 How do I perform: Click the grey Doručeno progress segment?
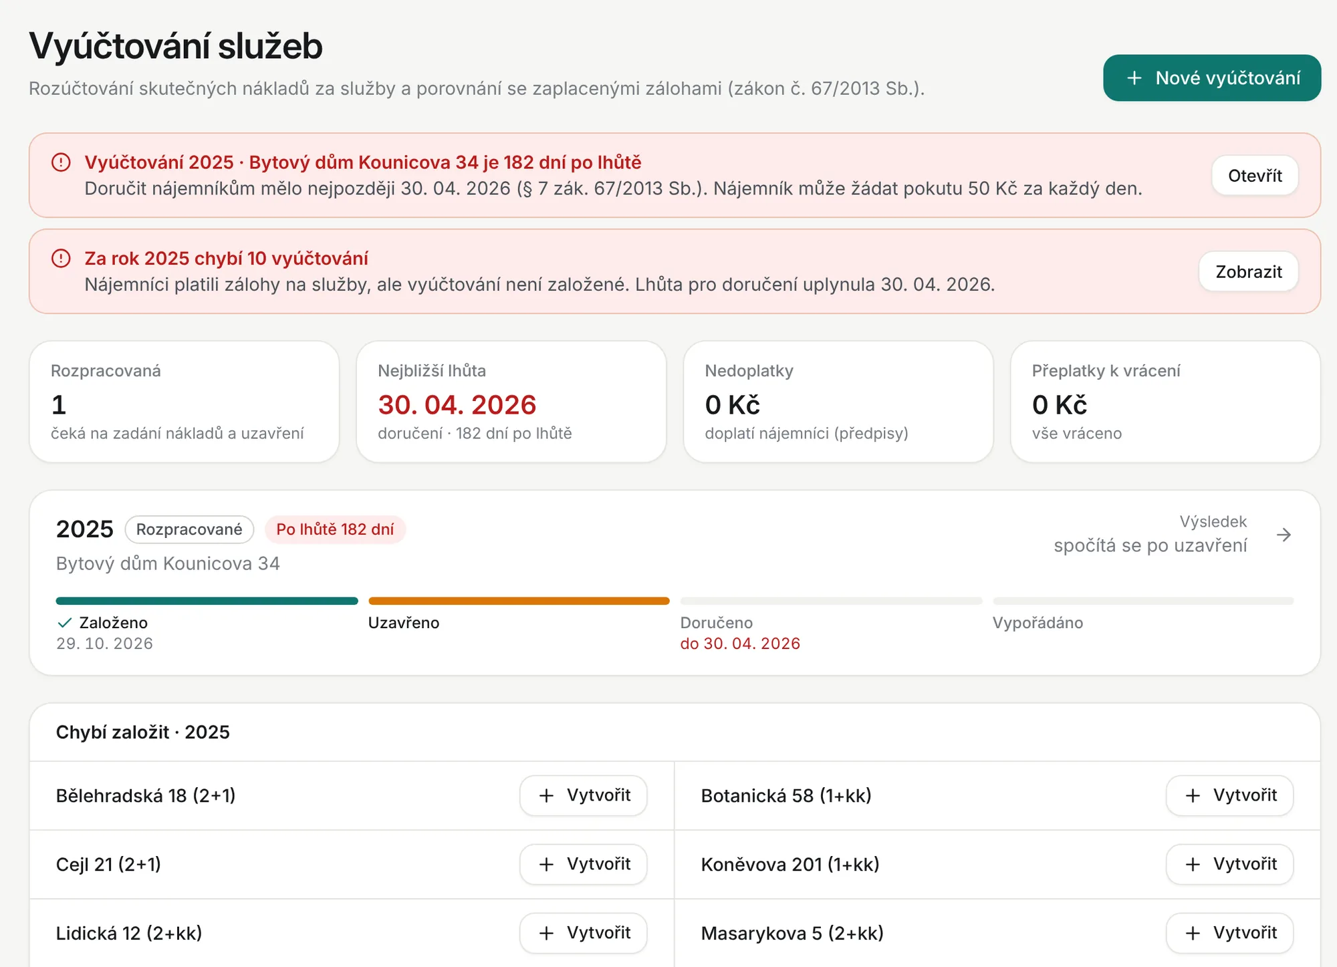click(831, 601)
